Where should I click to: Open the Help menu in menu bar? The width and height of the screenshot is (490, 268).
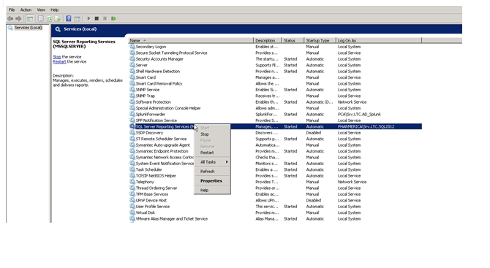coord(54,9)
